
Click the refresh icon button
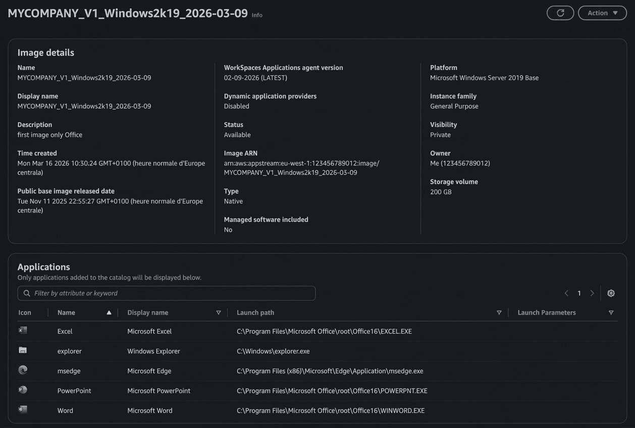pos(560,13)
